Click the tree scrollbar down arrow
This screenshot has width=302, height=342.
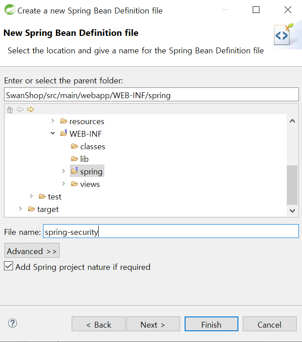pos(293,211)
